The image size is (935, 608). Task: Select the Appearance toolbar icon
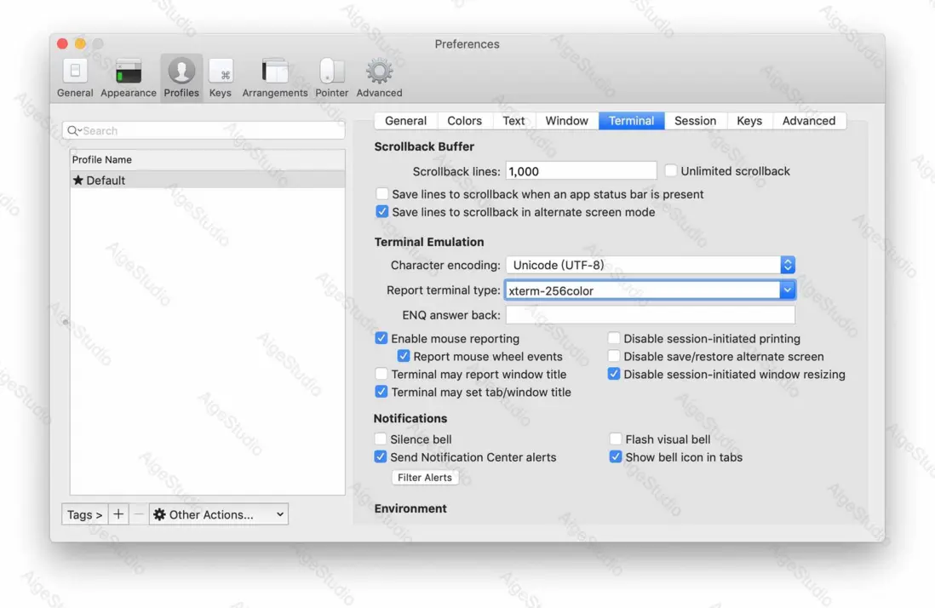click(x=128, y=77)
